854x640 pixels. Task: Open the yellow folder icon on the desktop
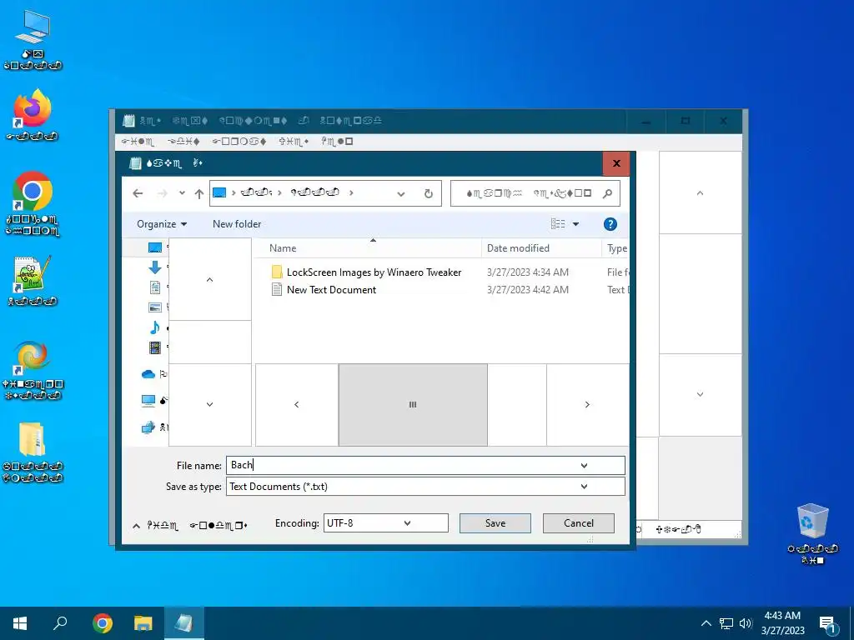click(33, 439)
